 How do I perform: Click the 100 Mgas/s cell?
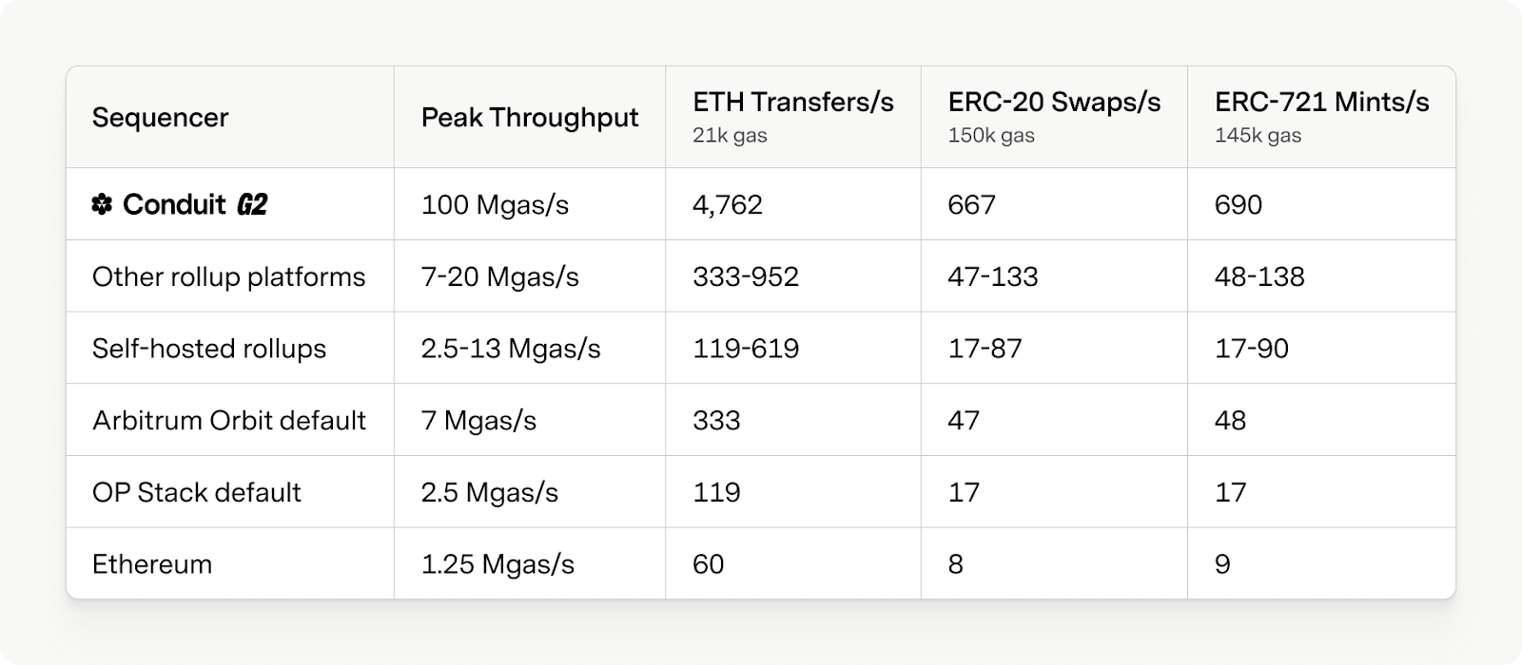(495, 204)
